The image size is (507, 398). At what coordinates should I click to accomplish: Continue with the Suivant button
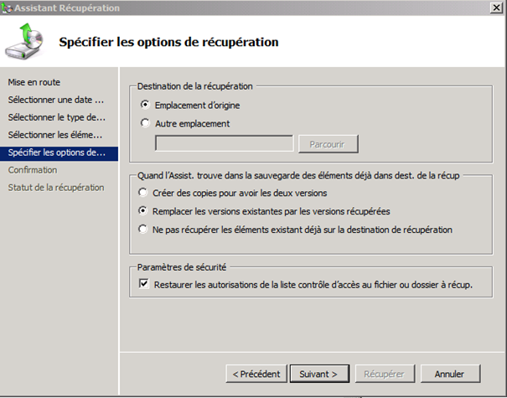[319, 374]
